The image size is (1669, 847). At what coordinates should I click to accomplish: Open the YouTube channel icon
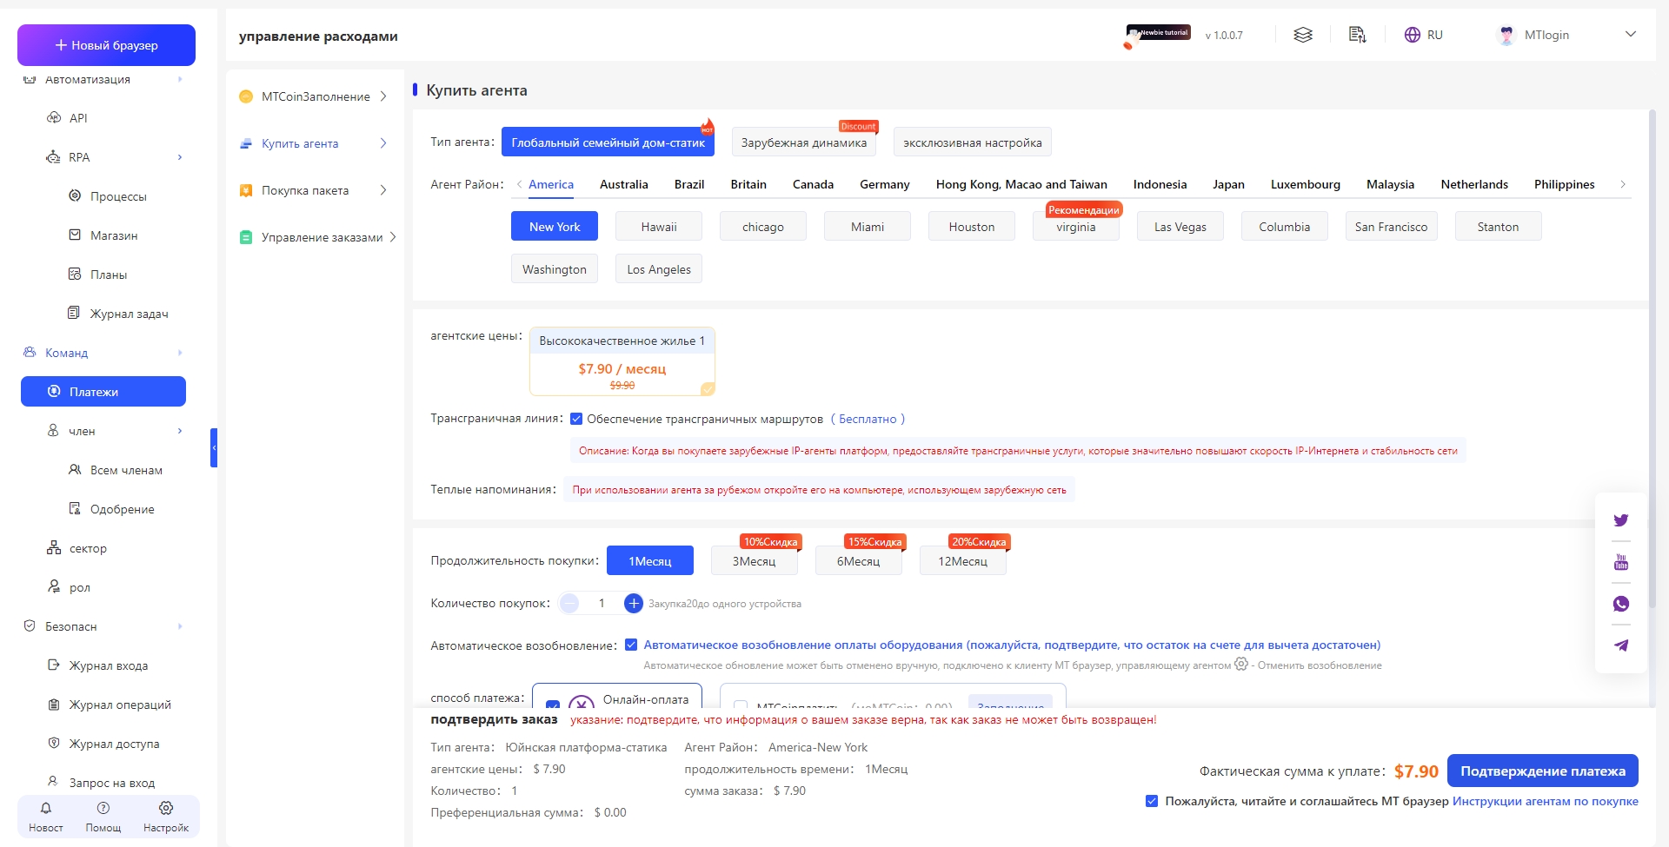[x=1620, y=562]
